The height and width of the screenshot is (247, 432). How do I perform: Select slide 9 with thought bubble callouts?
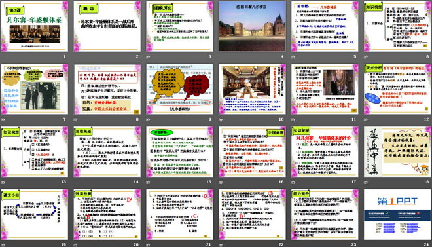(179, 89)
